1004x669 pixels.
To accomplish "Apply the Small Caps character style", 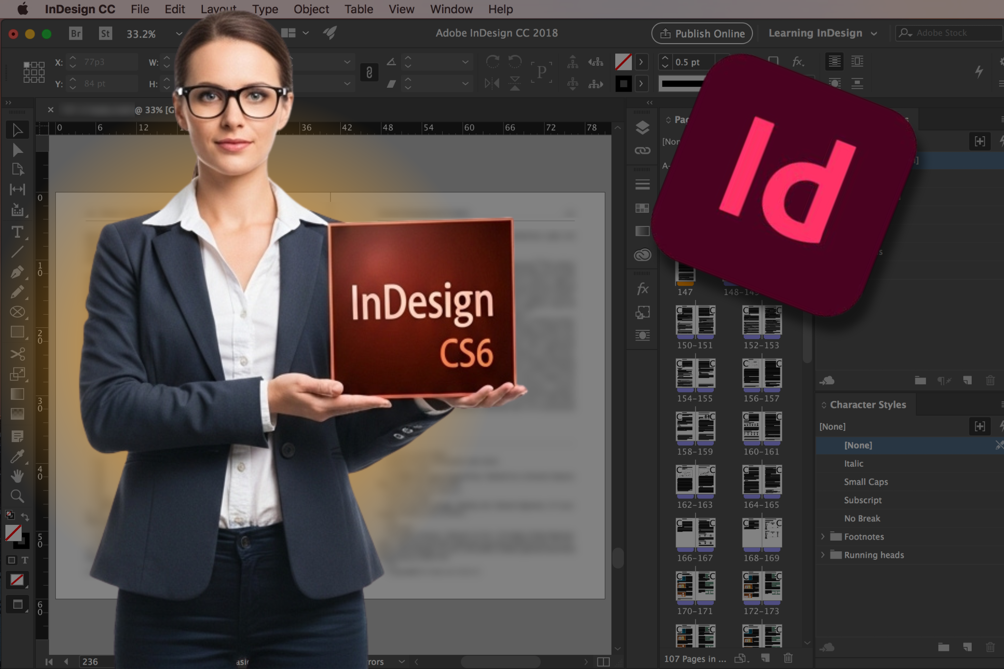I will pyautogui.click(x=866, y=482).
